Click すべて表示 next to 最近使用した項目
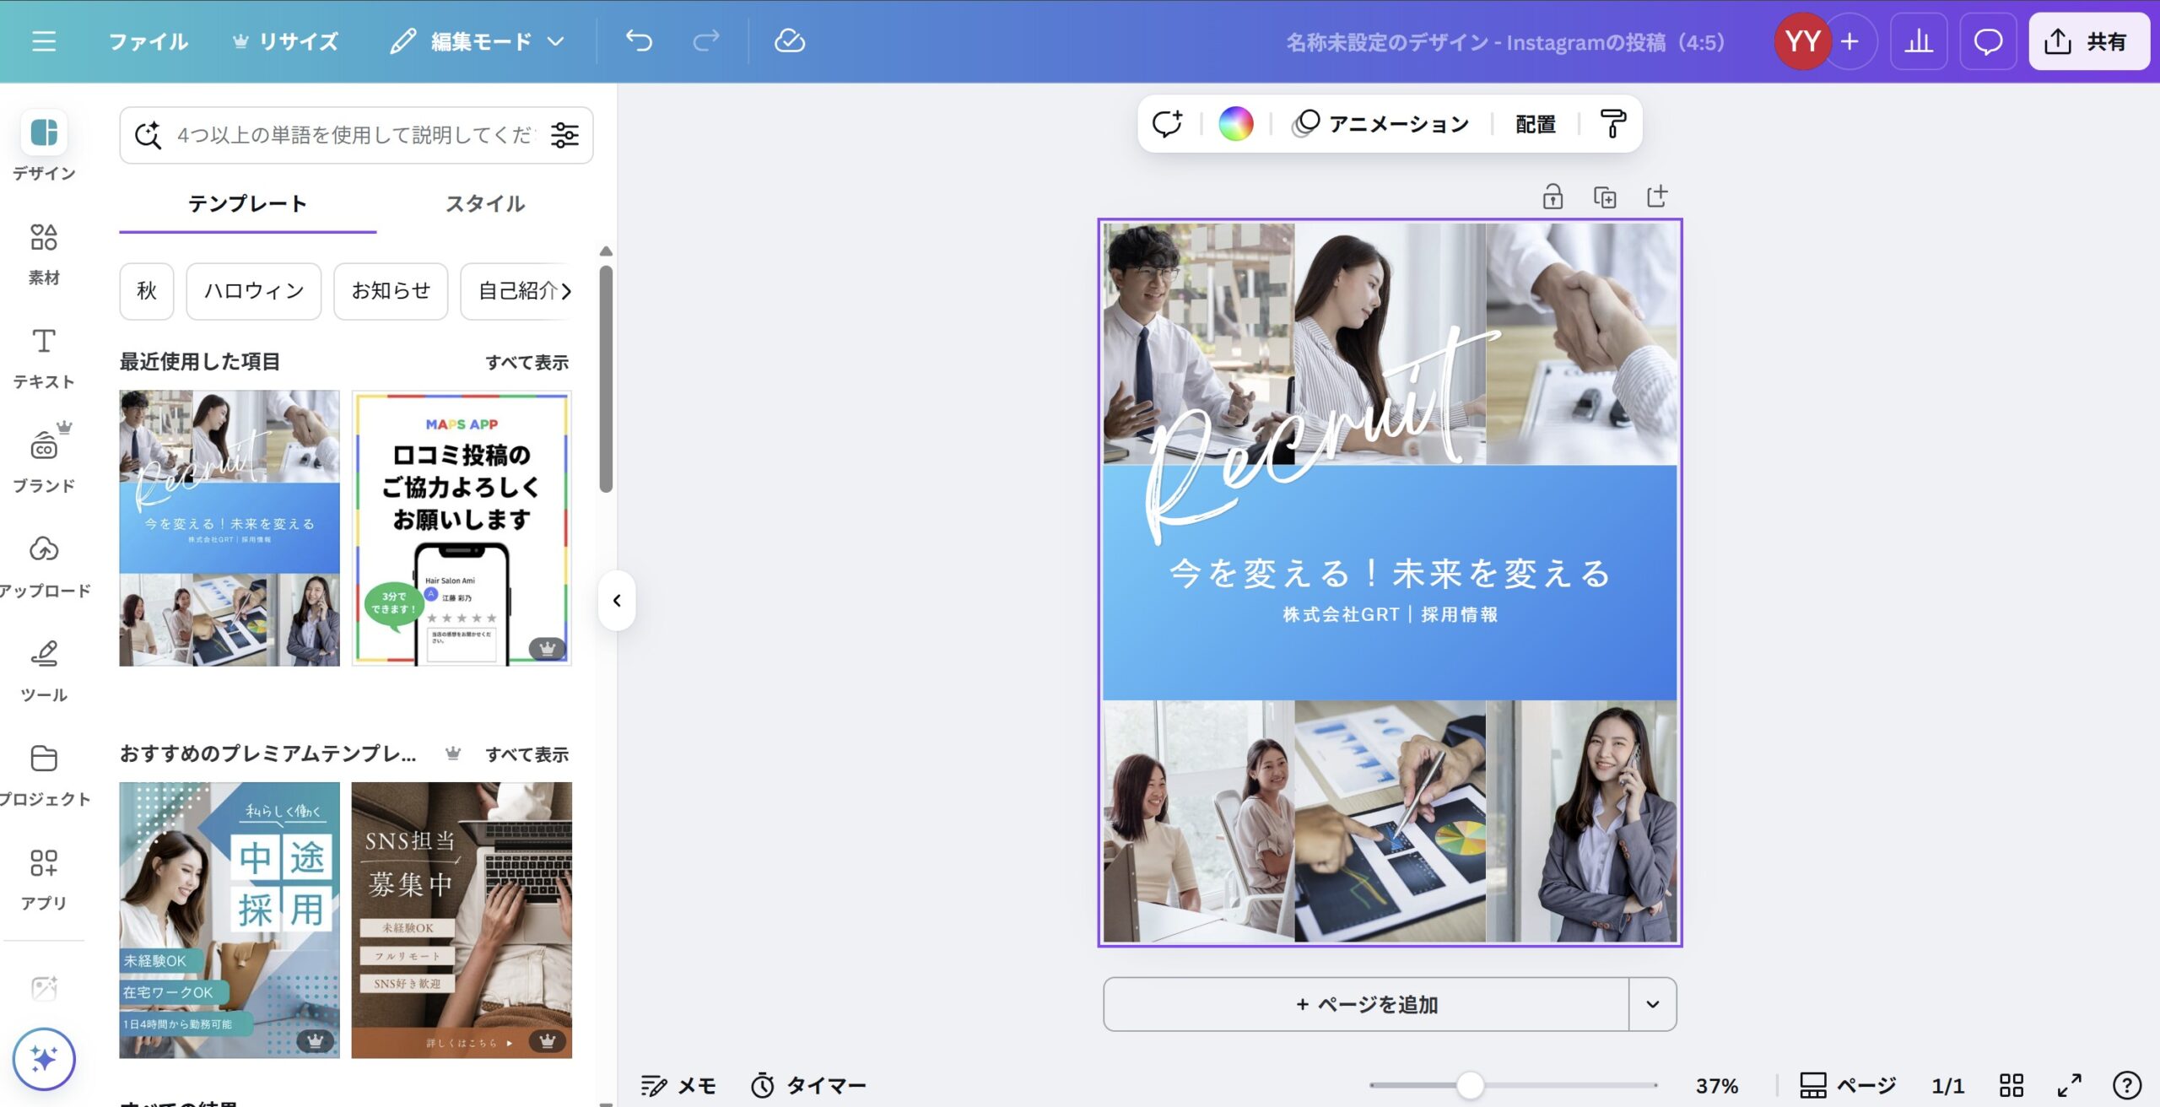 526,362
